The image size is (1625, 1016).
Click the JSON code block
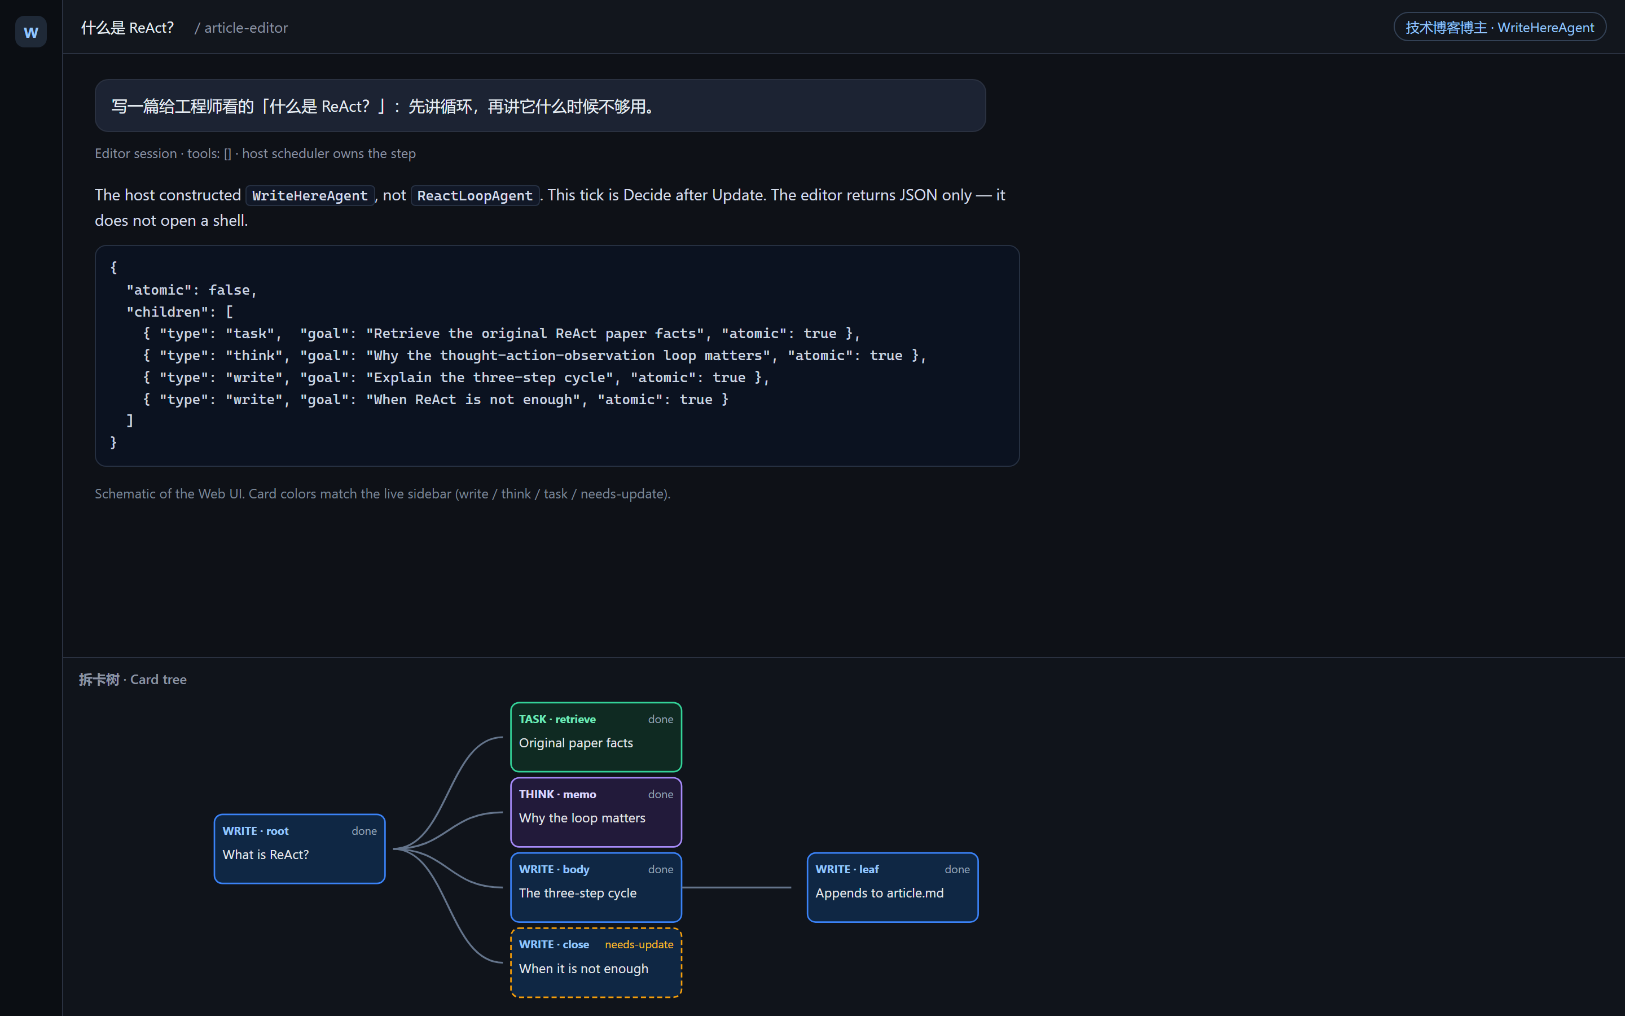tap(557, 356)
